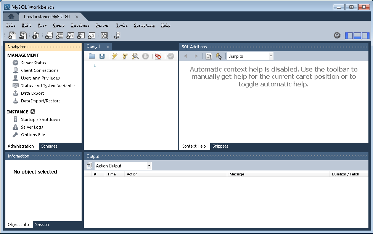This screenshot has height=234, width=373.
Task: Click the instance icon beside INSTANCE heading
Action: 33,111
